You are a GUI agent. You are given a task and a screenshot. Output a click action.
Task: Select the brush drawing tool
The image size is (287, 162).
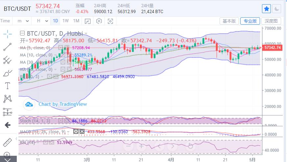[x=8, y=73]
